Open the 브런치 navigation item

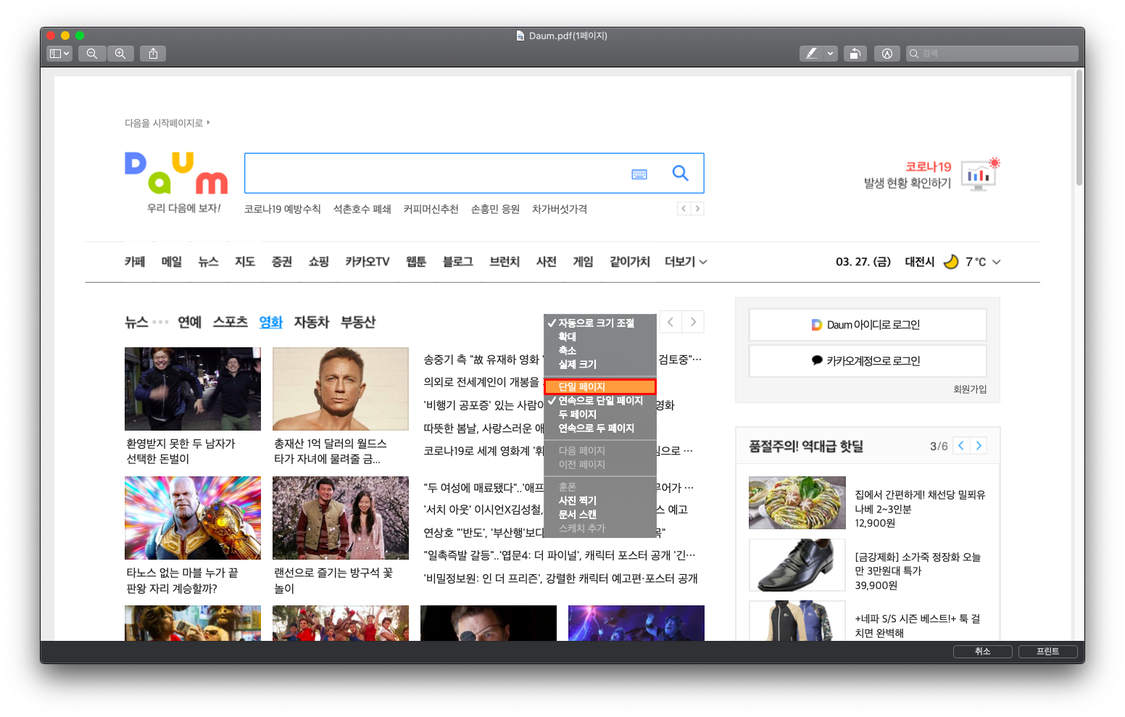[505, 262]
